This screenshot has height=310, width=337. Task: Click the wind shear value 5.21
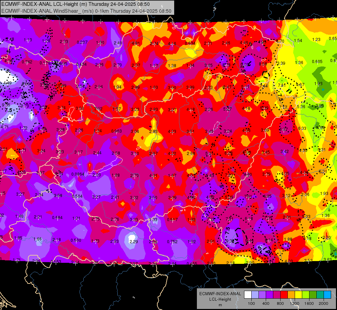click(x=323, y=172)
